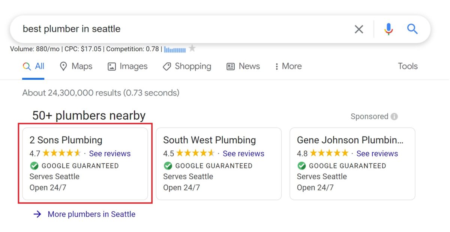See reviews for 2 Sons Plumbing
Viewport: 450px width, 232px height.
pos(109,153)
